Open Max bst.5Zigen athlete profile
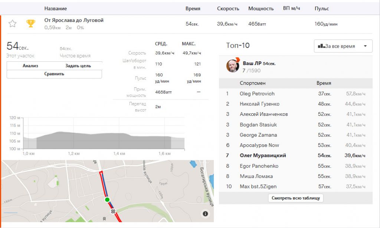 pyautogui.click(x=258, y=187)
